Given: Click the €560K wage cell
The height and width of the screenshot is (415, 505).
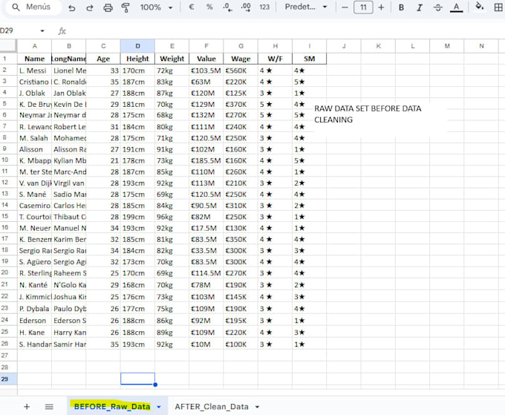Looking at the screenshot, I should click(x=241, y=71).
